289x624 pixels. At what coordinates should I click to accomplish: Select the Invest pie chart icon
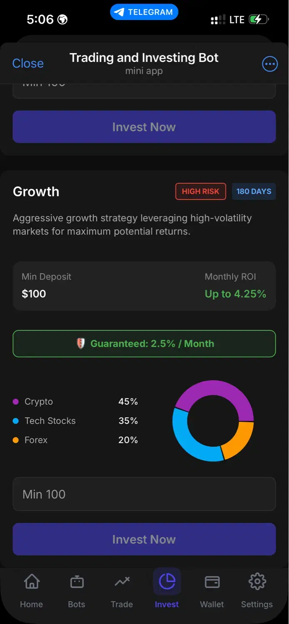(x=167, y=582)
